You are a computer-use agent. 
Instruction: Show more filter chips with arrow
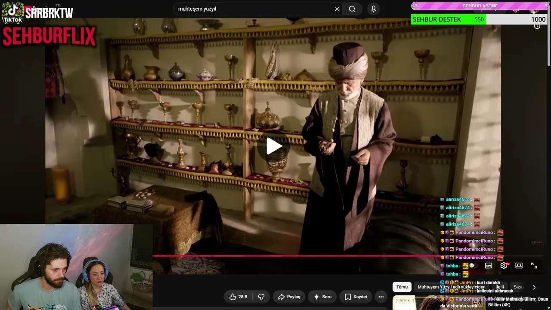(534, 287)
